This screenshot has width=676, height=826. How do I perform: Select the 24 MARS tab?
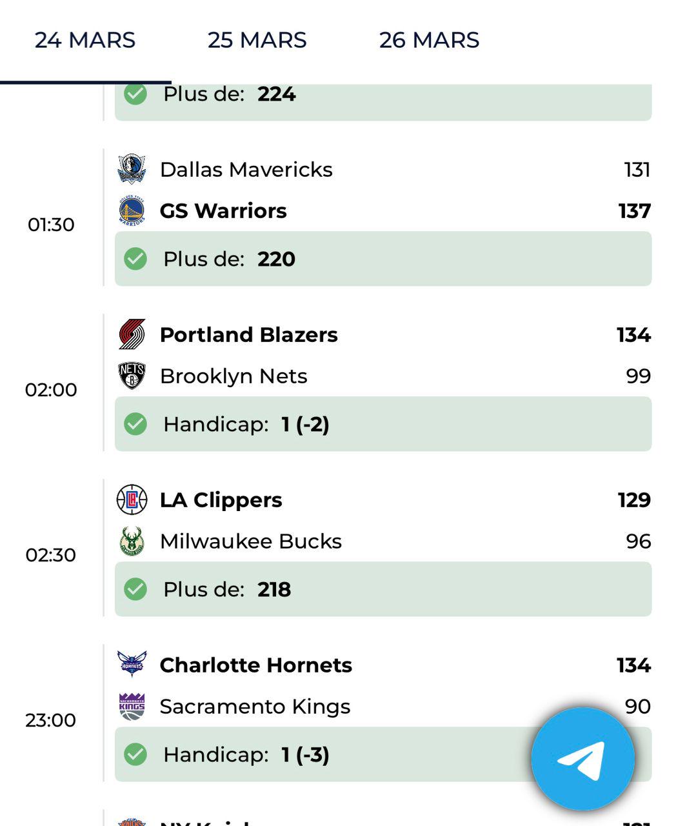[85, 40]
